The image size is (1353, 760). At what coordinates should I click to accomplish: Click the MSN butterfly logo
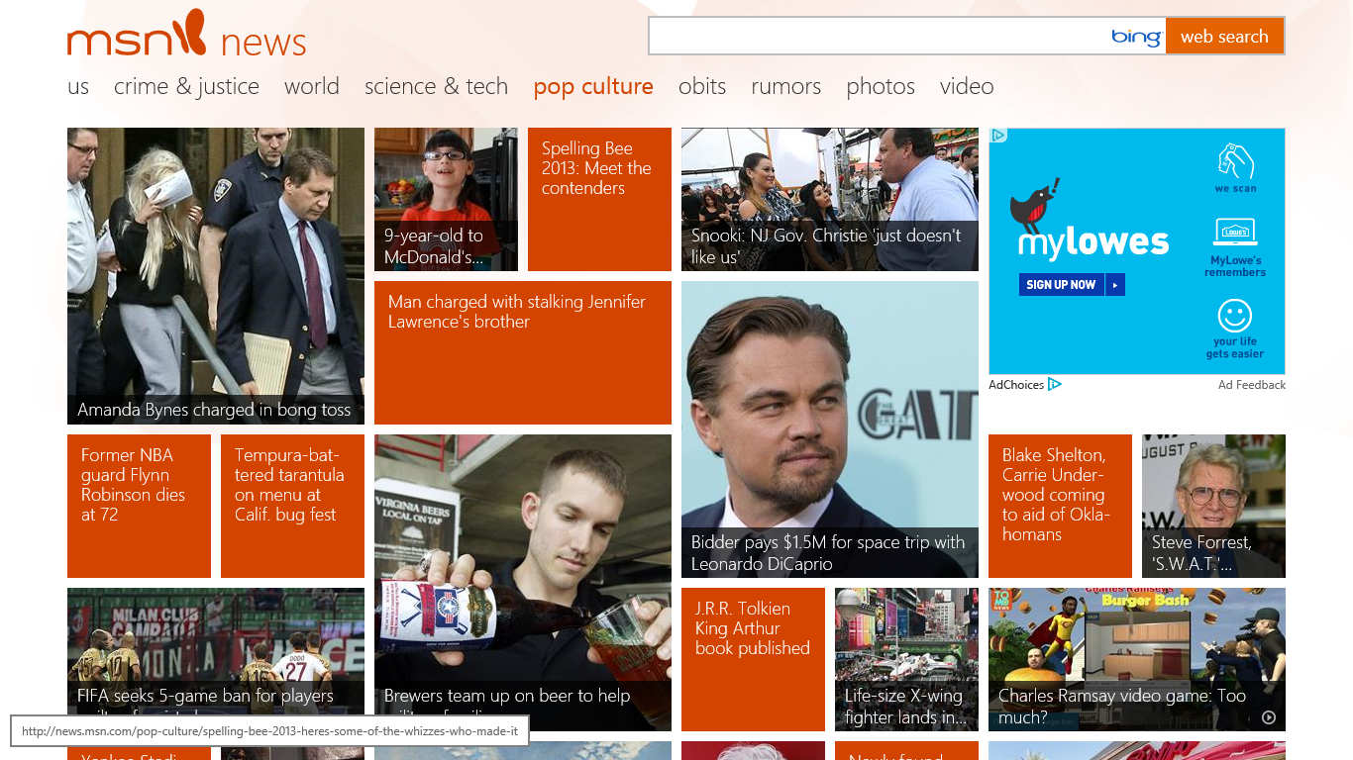pos(186,33)
